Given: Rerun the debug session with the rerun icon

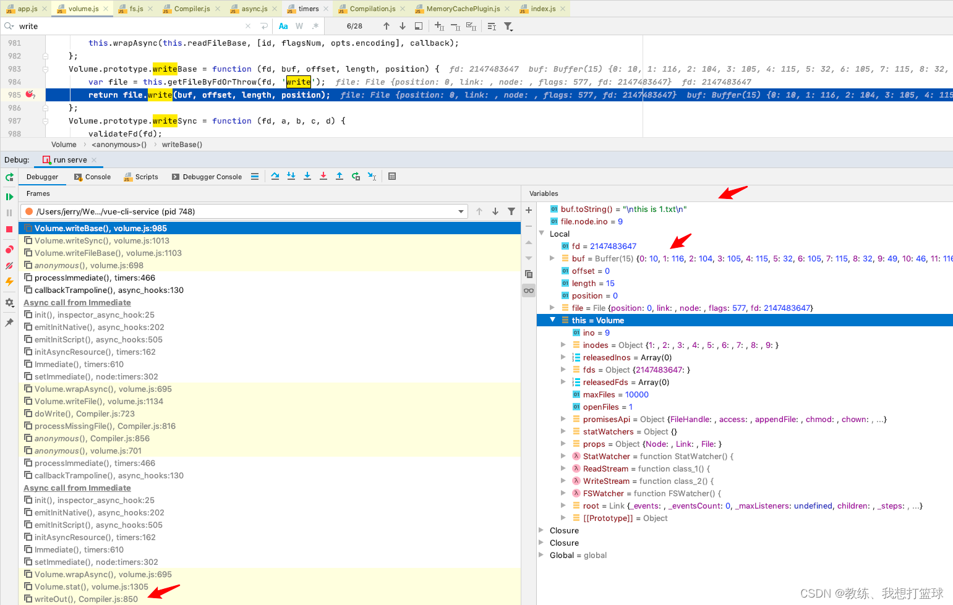Looking at the screenshot, I should (9, 177).
